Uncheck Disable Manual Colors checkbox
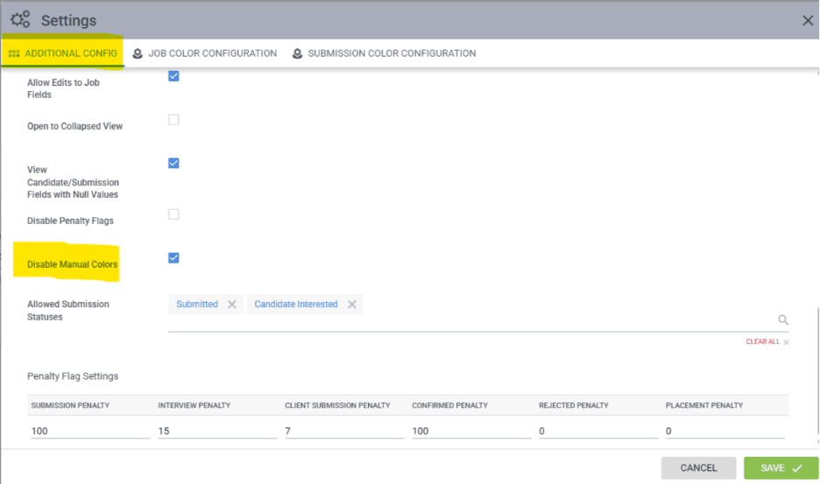The image size is (820, 484). pyautogui.click(x=173, y=257)
